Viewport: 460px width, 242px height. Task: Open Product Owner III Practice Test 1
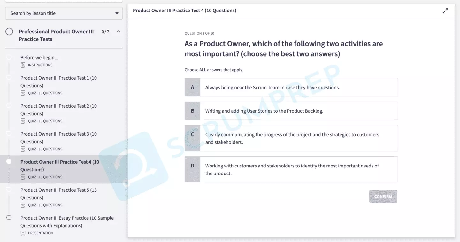tap(58, 82)
